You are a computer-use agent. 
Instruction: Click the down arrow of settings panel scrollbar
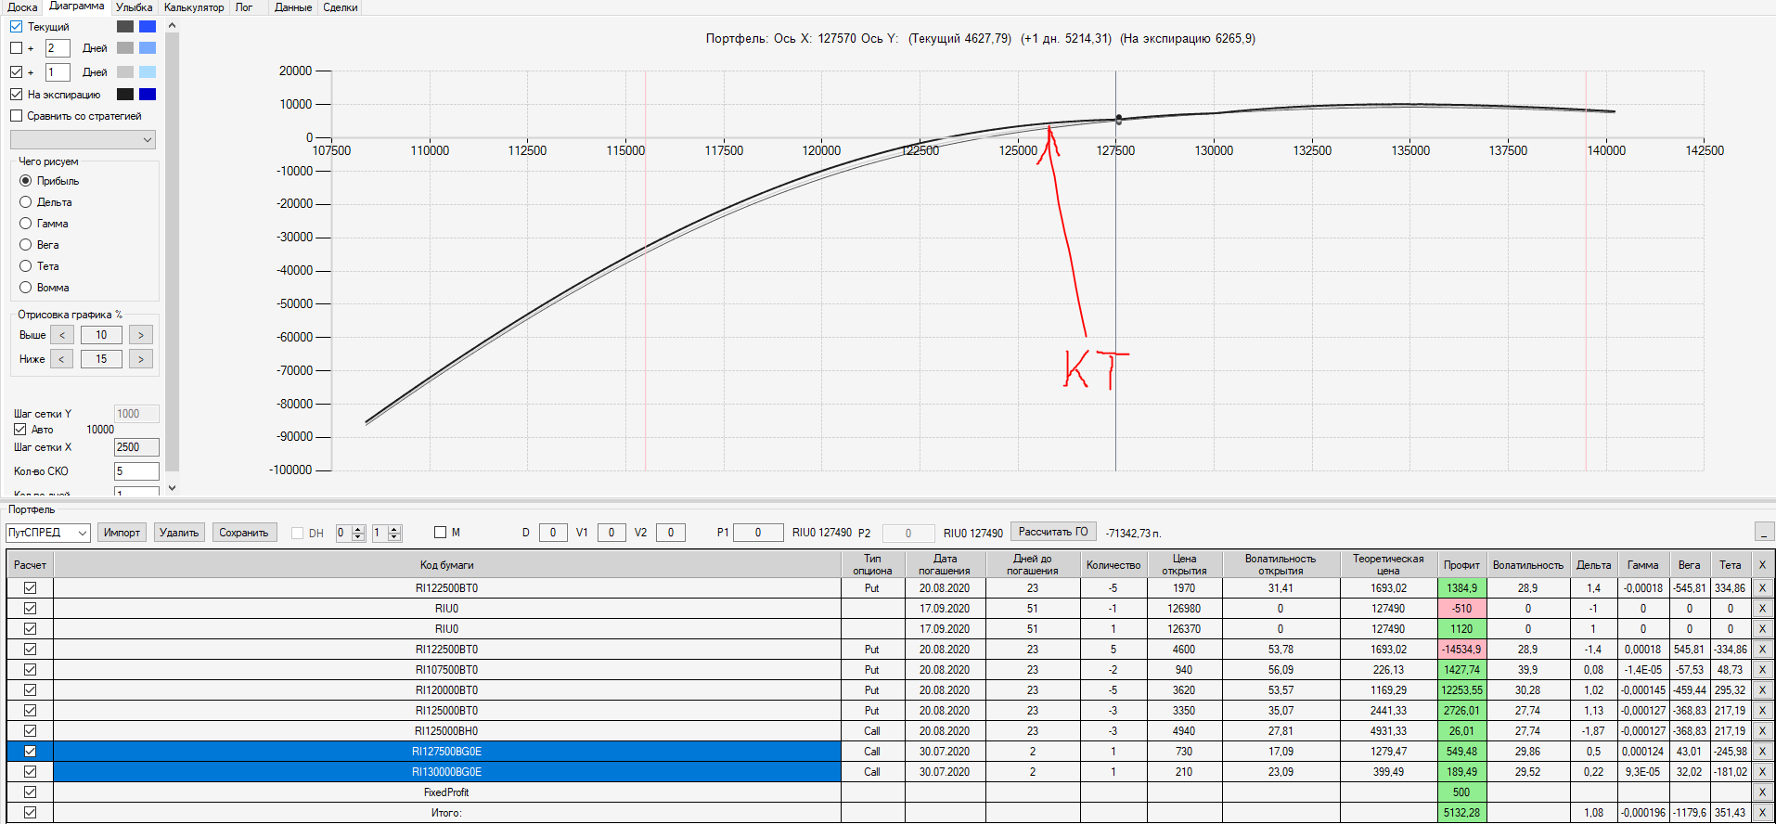click(x=172, y=488)
